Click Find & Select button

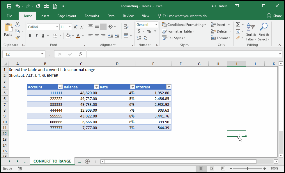(263, 32)
